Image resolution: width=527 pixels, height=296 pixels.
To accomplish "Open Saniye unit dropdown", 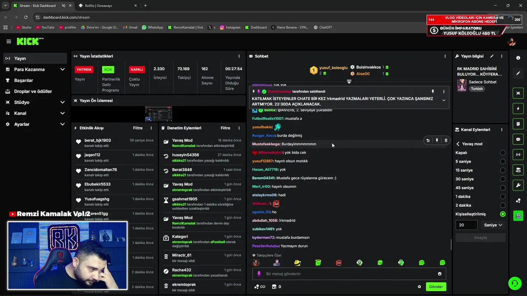I will [493, 225].
